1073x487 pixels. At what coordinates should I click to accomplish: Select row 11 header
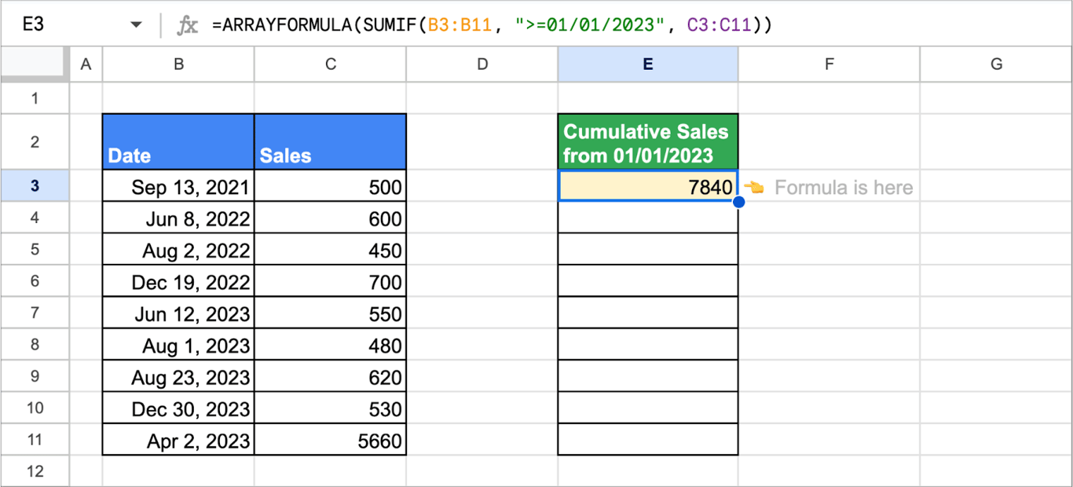coord(35,439)
